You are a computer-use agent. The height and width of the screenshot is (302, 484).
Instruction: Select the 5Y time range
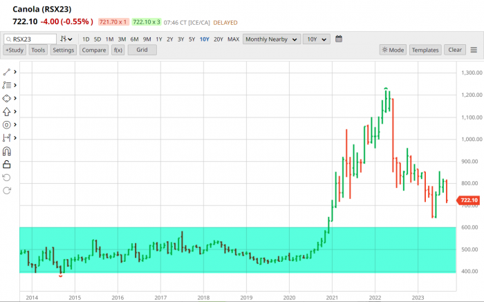tap(192, 39)
